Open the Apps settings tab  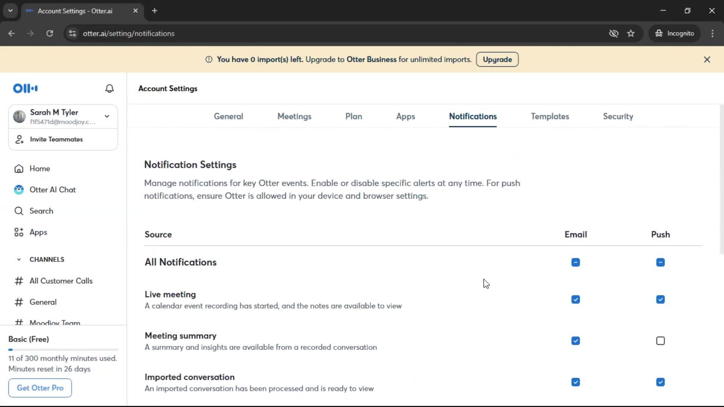point(406,116)
